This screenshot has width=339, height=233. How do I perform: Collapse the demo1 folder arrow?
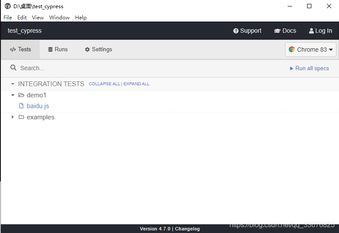13,95
